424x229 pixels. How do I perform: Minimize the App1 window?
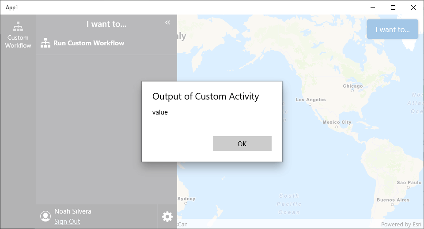click(x=373, y=7)
